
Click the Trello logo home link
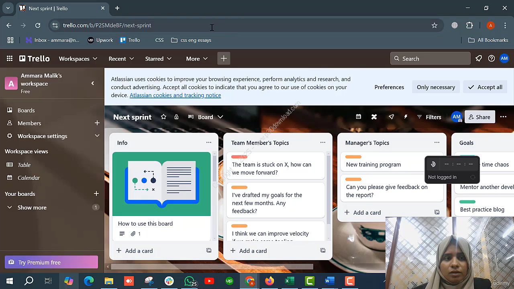(35, 59)
